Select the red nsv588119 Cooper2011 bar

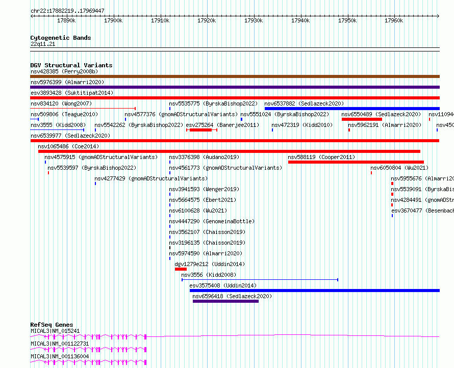pos(356,162)
